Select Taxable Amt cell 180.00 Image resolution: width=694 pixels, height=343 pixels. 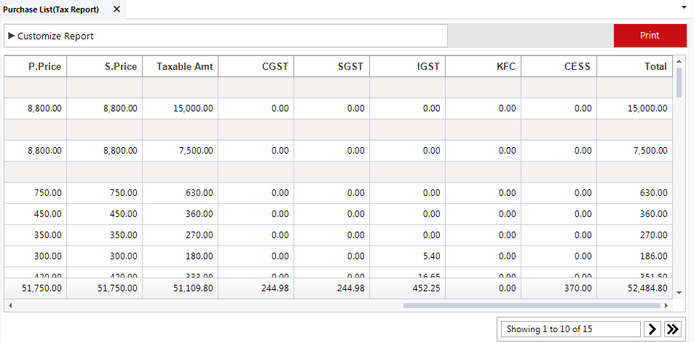point(180,256)
